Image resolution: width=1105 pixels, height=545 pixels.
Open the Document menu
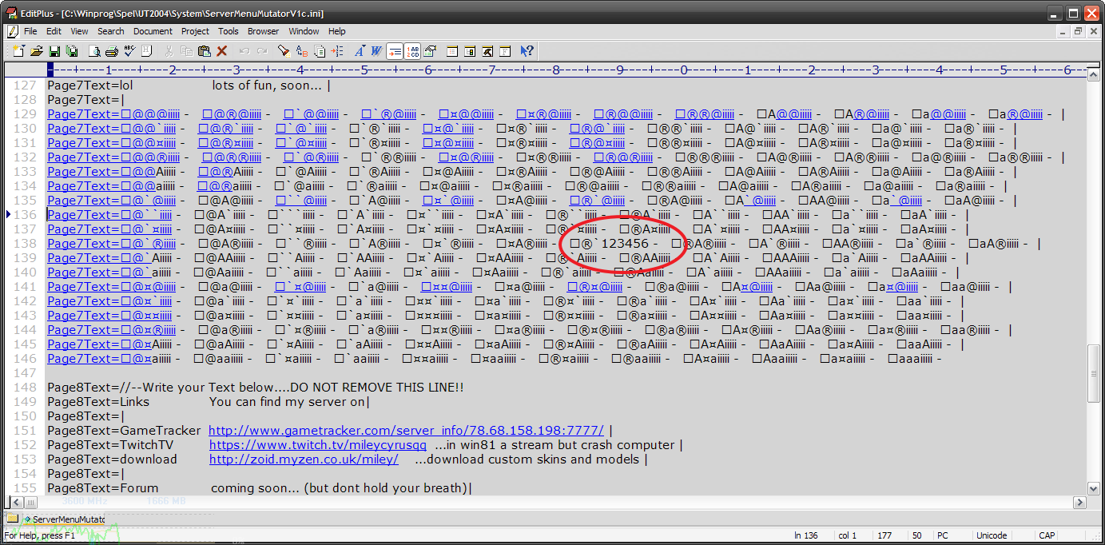pos(153,31)
